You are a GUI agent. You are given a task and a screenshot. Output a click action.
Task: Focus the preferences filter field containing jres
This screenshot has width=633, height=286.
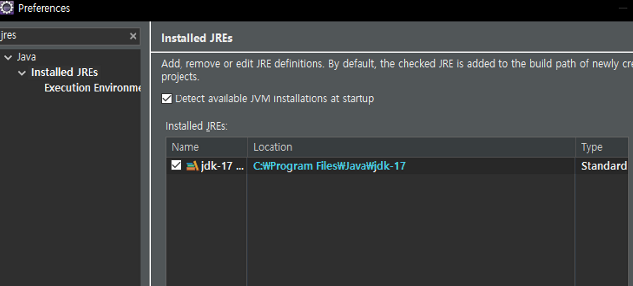[x=64, y=36]
